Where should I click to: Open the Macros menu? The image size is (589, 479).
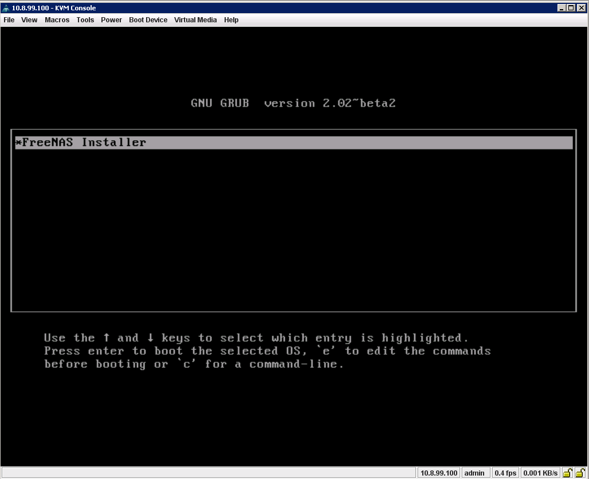coord(57,20)
